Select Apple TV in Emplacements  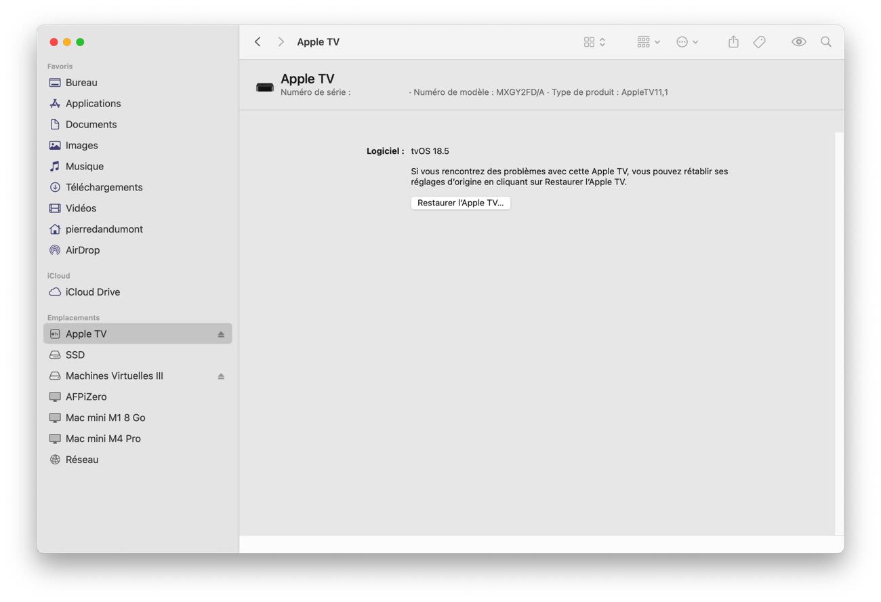(x=138, y=334)
